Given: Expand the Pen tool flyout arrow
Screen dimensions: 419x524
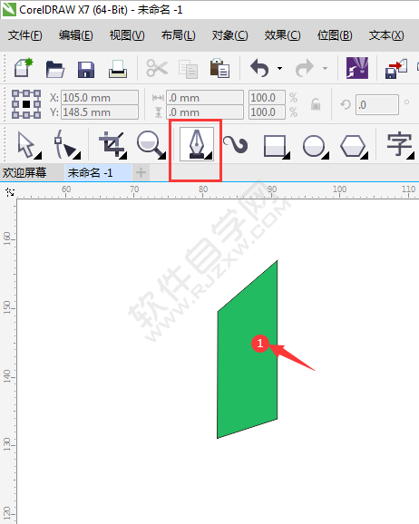Looking at the screenshot, I should point(209,156).
